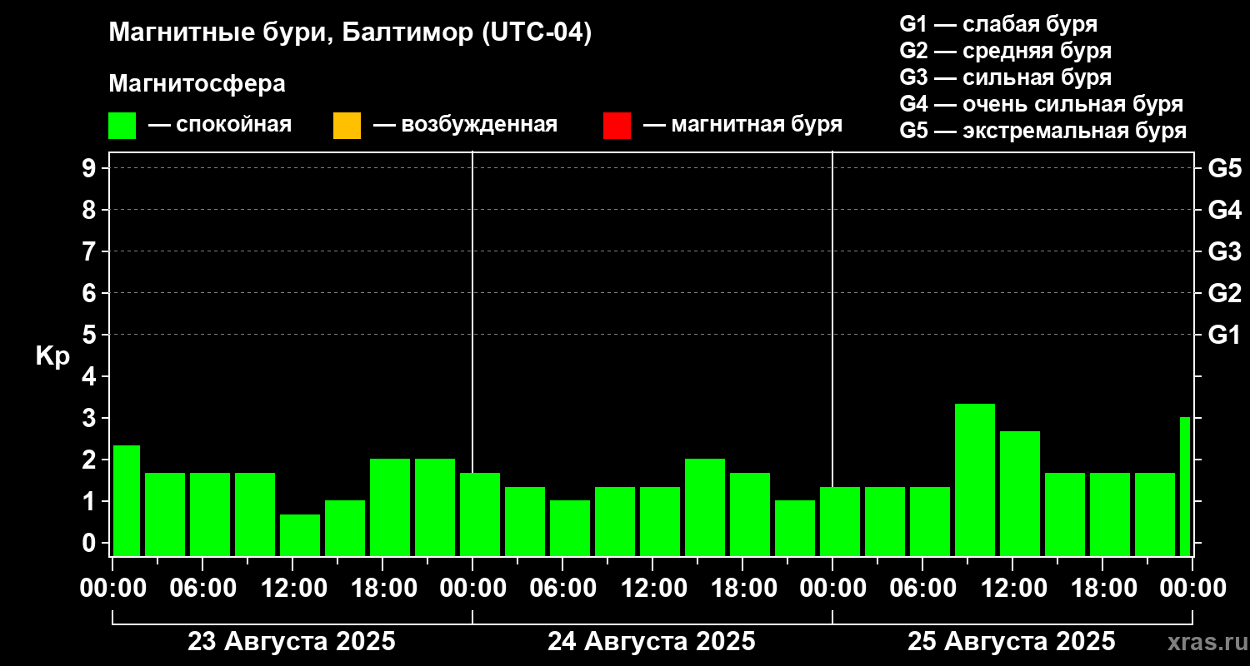Click the 06:00 time label under 25 August

[922, 589]
